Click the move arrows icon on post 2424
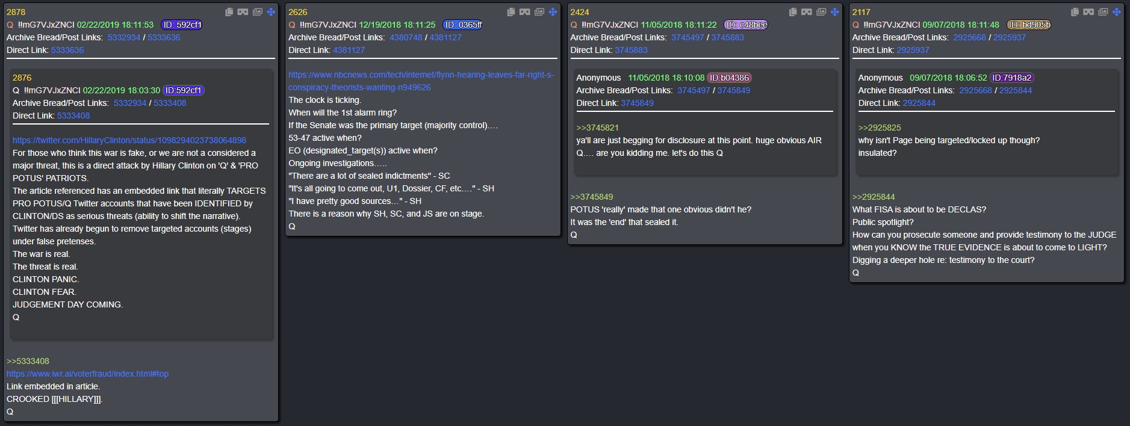 pyautogui.click(x=835, y=12)
